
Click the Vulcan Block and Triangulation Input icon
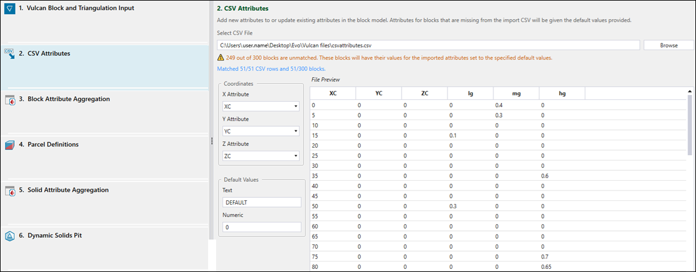point(10,9)
